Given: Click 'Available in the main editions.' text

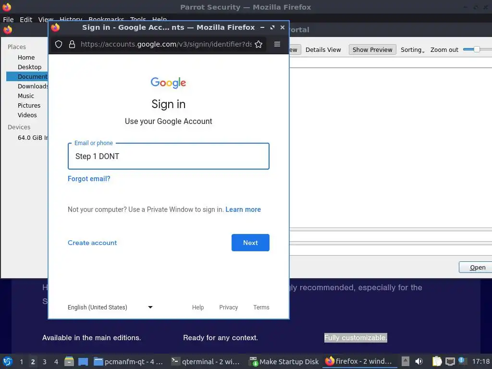Looking at the screenshot, I should (92, 338).
